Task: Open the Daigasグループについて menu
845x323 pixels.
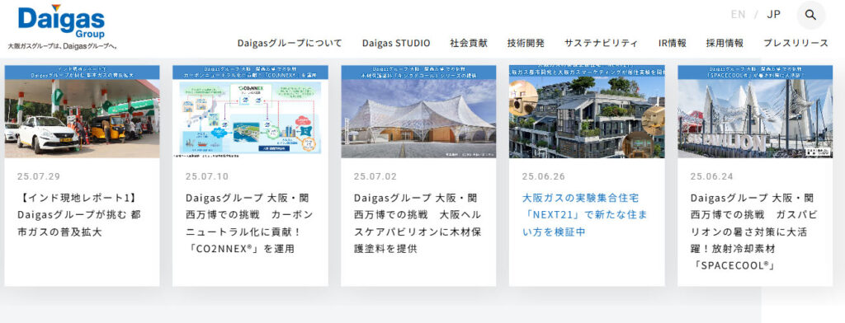Action: [290, 43]
